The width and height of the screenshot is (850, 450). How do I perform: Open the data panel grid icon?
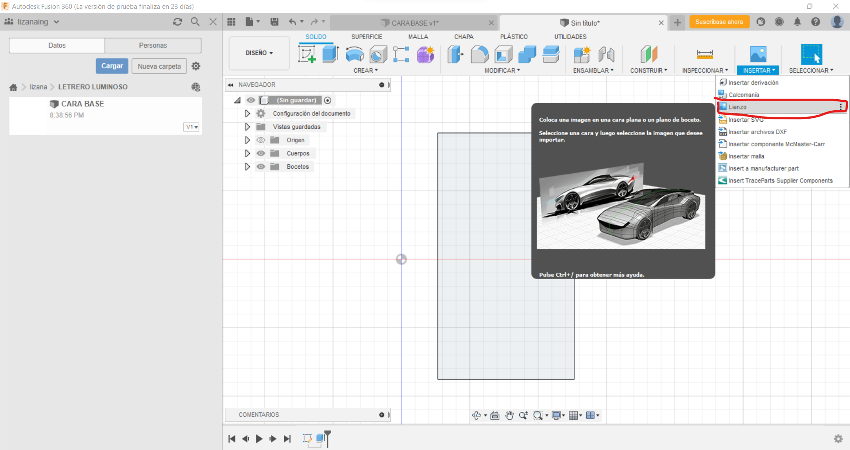click(x=231, y=22)
